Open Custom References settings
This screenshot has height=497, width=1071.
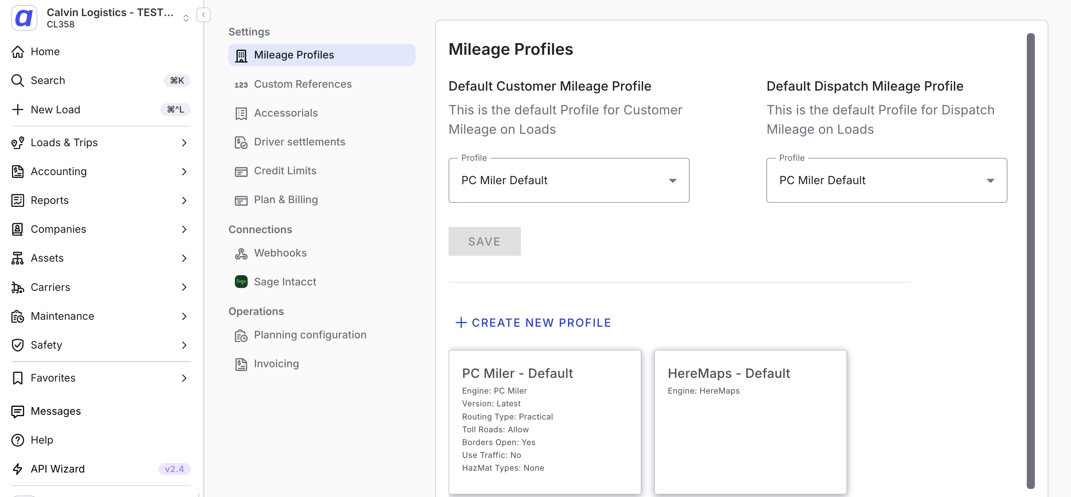point(321,84)
